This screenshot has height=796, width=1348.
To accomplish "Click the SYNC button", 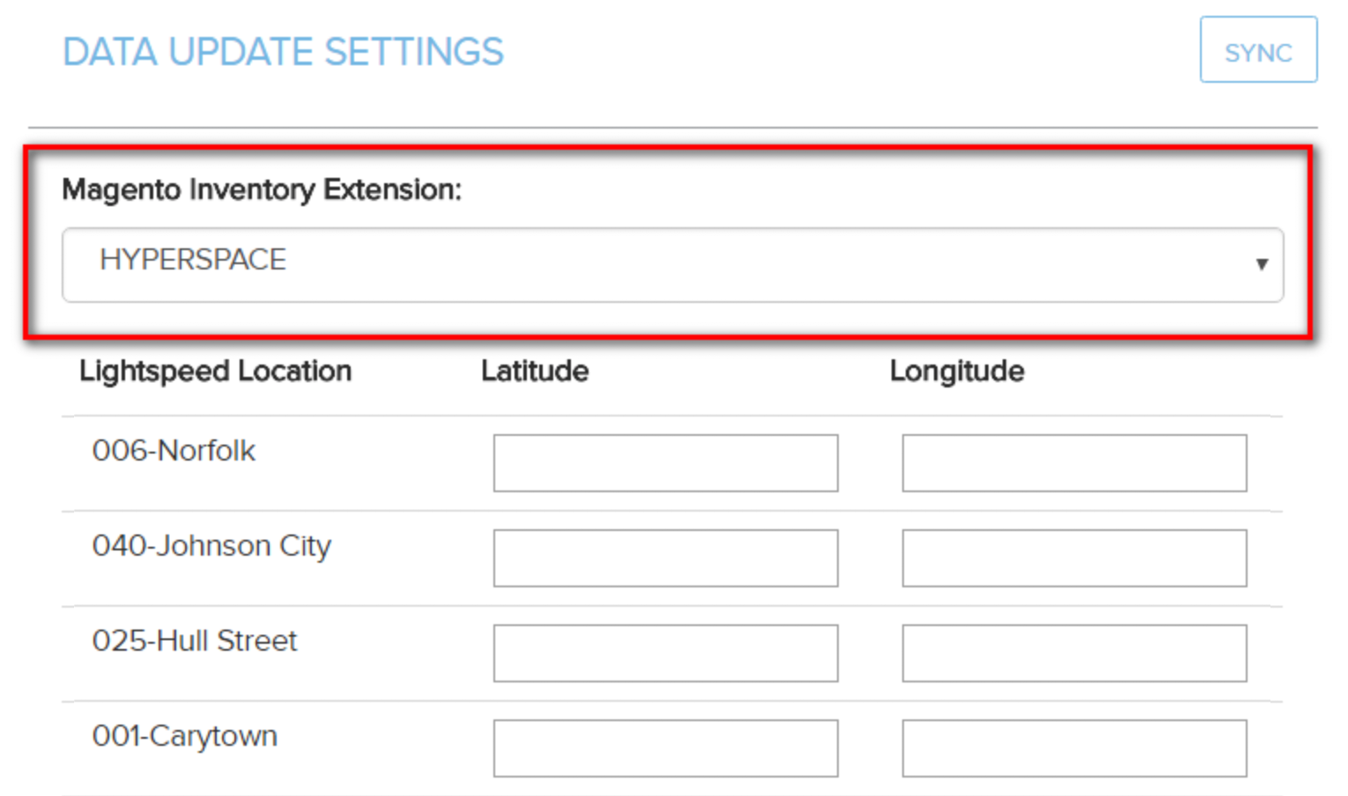I will coord(1257,51).
